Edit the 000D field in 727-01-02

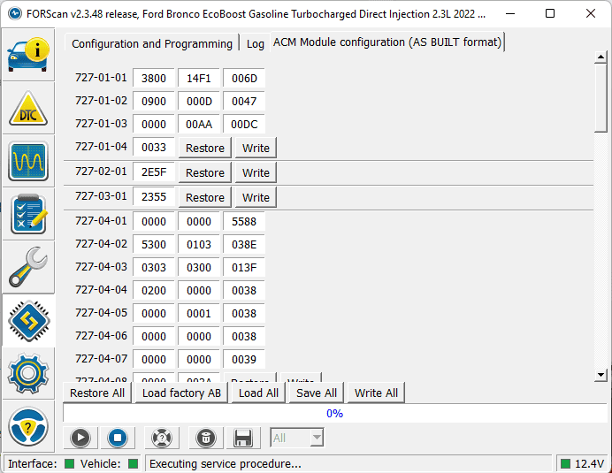point(199,101)
